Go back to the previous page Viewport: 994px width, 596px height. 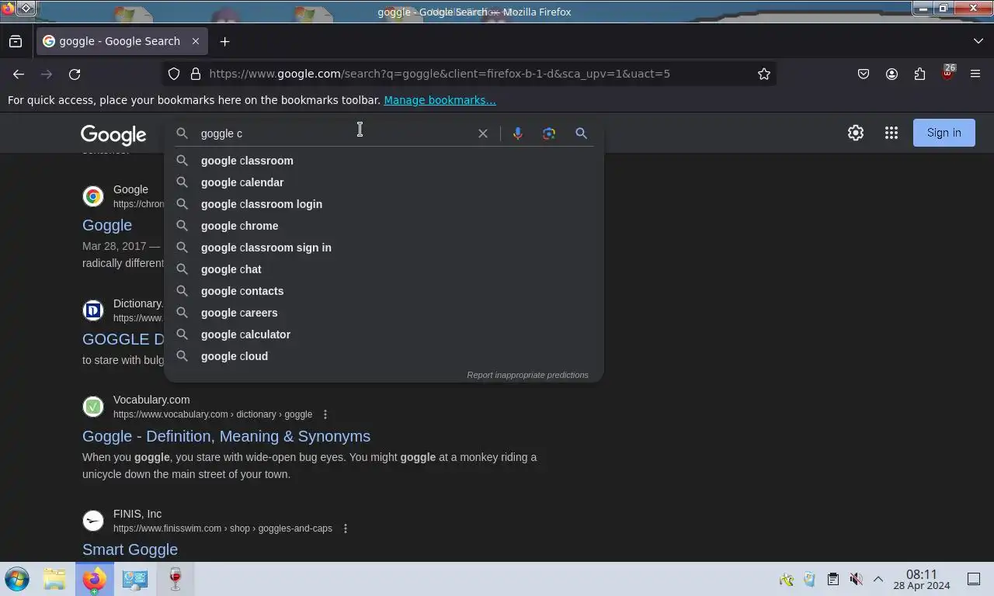(19, 74)
